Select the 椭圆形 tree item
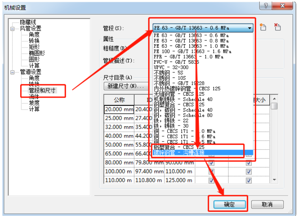 pos(37,53)
